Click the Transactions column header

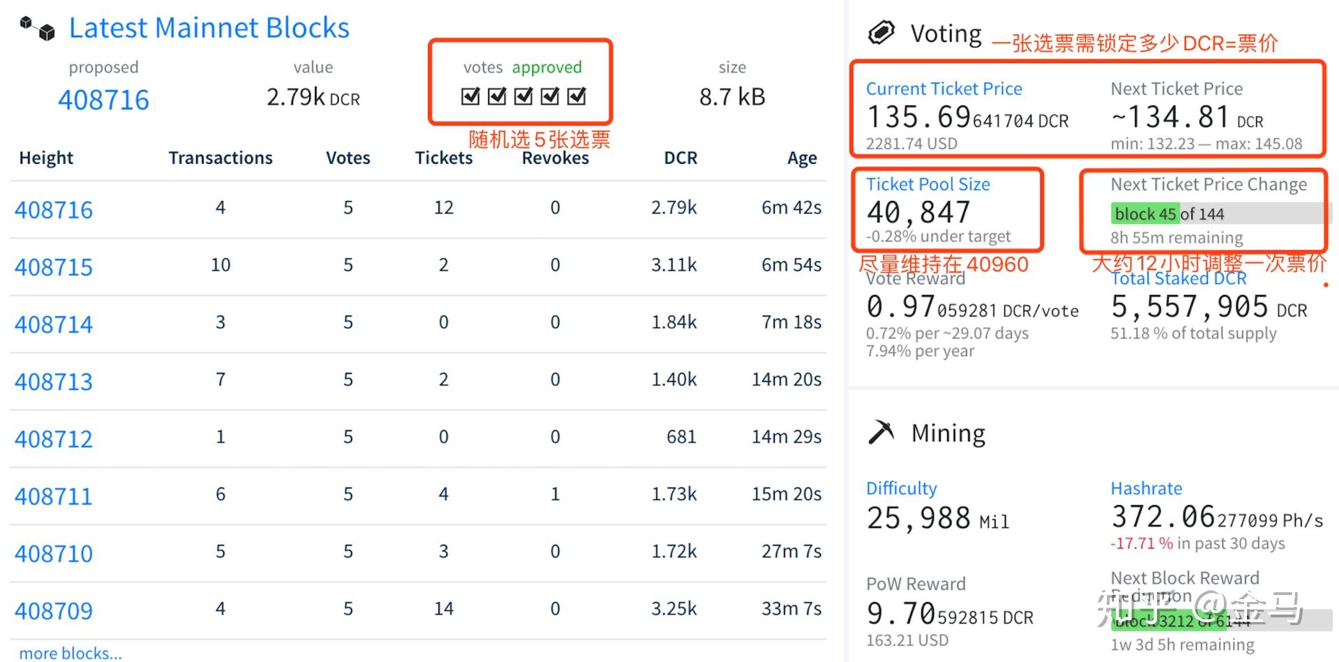click(x=220, y=158)
